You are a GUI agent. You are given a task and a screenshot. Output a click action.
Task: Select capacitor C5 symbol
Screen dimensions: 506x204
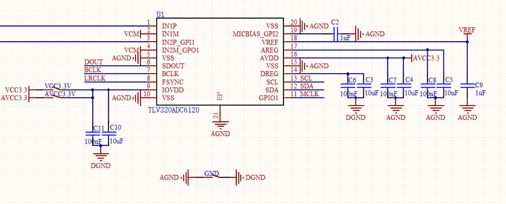(x=443, y=86)
